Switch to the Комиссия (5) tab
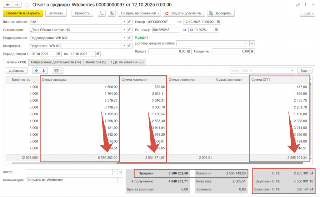320x197 pixels. click(96, 62)
